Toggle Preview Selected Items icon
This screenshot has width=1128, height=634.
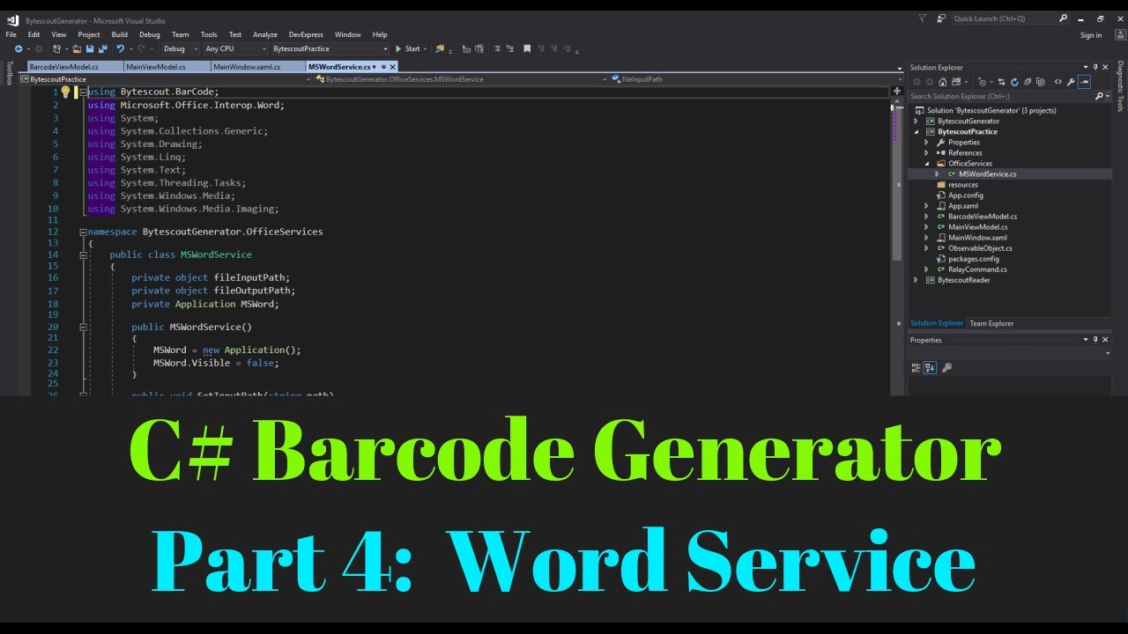click(x=1084, y=82)
